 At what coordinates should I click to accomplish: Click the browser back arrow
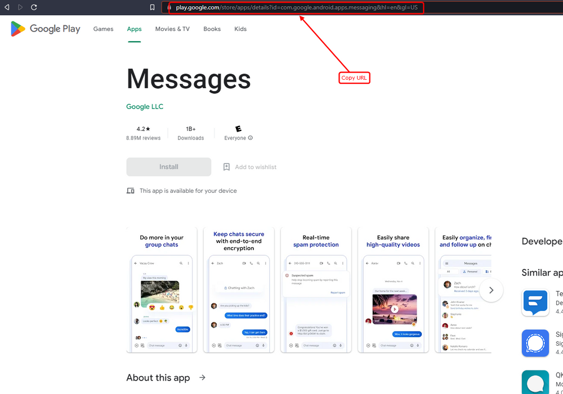[7, 7]
